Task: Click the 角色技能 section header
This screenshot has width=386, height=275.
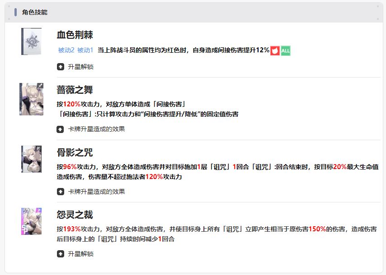Action: (35, 12)
